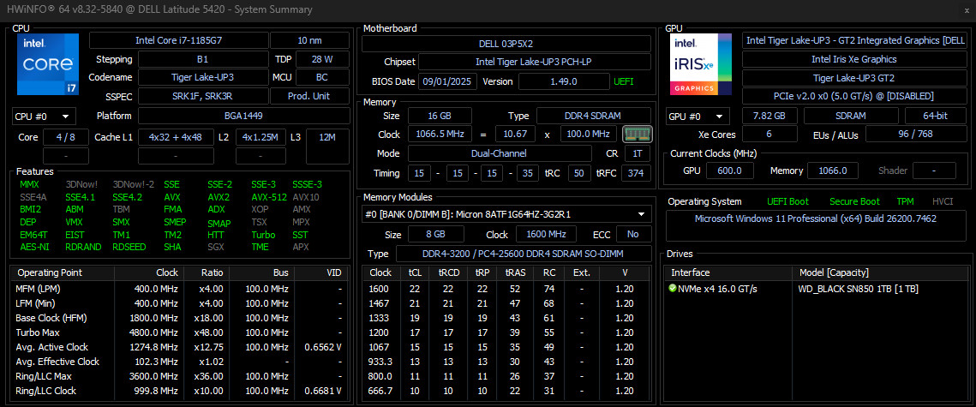Click the 933.3 clock row in timing table
Screen dimensions: 976x407
pyautogui.click(x=506, y=362)
